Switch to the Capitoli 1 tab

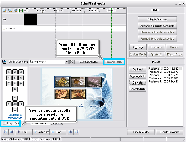tap(57, 123)
